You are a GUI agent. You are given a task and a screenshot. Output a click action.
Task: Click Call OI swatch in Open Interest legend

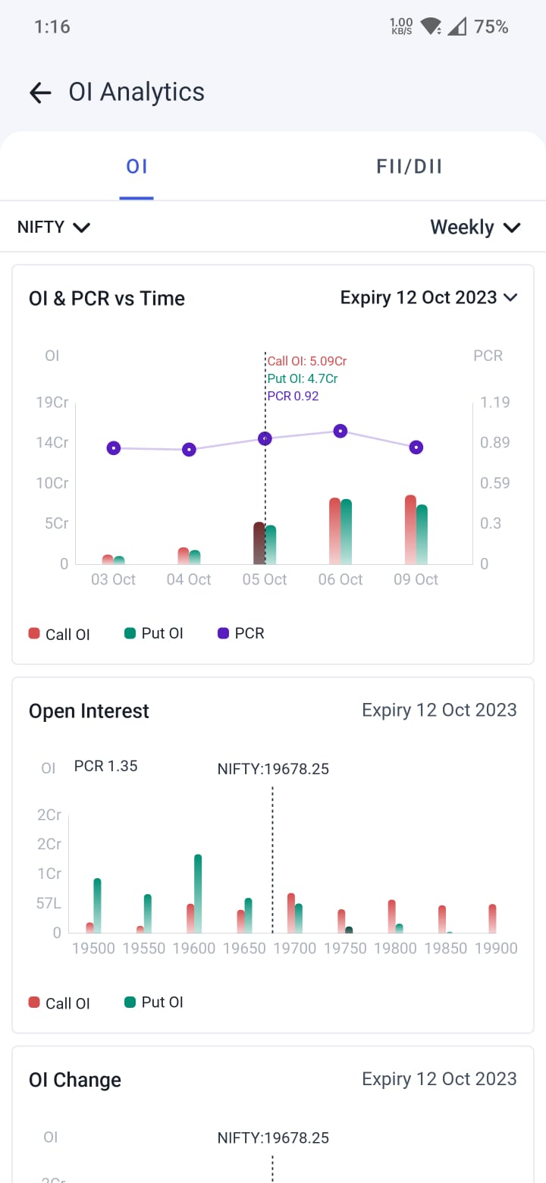[x=34, y=1003]
